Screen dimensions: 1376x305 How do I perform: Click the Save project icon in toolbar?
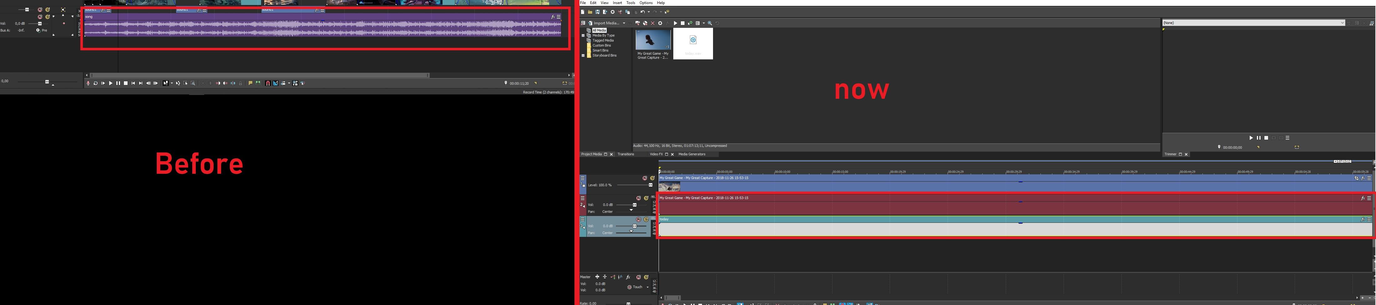(597, 12)
